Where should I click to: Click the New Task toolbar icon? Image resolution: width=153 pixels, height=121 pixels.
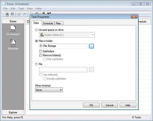pos(7,14)
